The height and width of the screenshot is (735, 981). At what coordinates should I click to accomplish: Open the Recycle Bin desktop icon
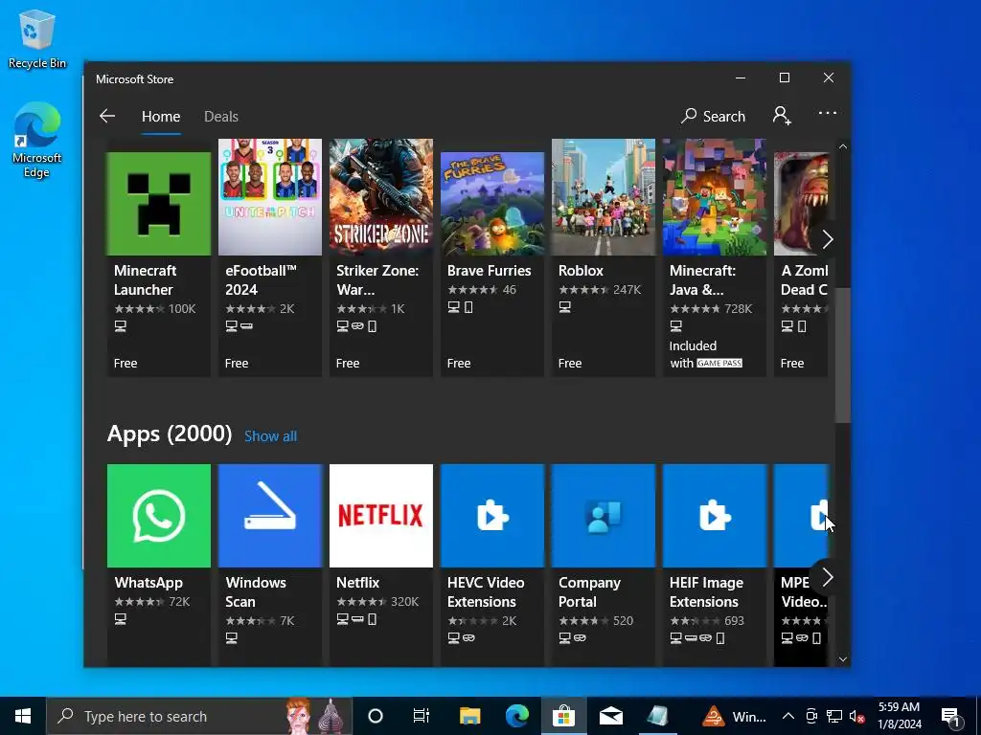[x=37, y=39]
